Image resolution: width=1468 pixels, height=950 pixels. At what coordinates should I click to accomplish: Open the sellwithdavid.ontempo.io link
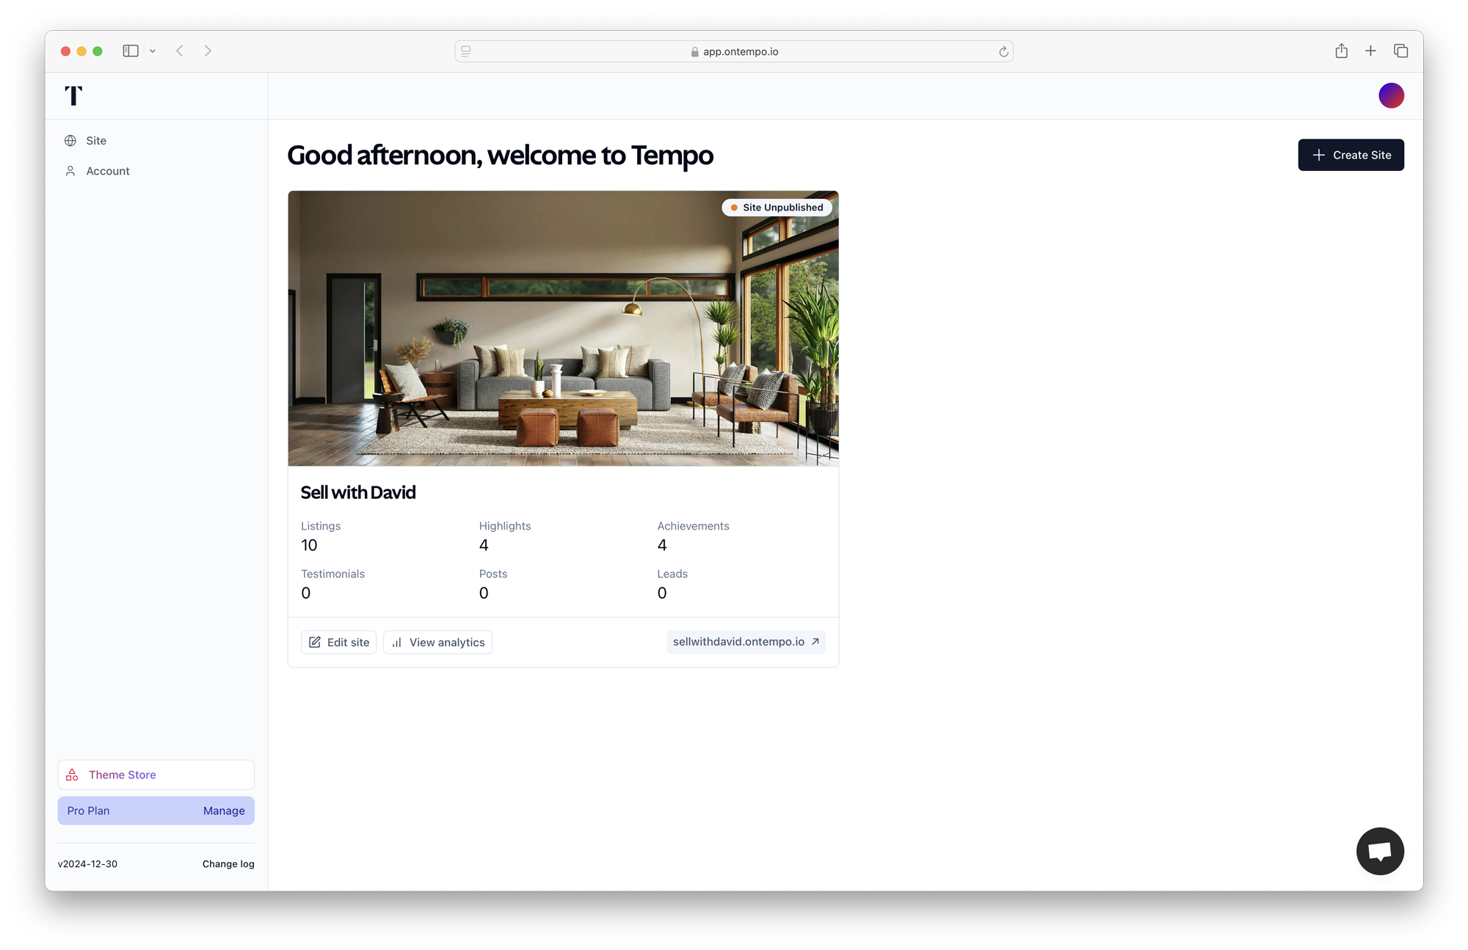click(x=746, y=641)
